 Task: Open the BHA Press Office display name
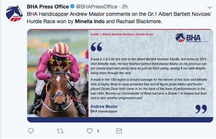48,7
